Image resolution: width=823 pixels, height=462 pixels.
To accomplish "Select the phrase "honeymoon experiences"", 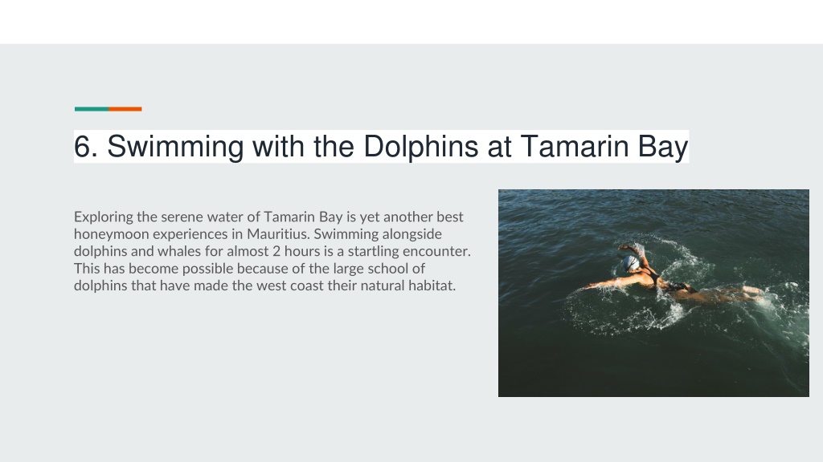I will (150, 234).
